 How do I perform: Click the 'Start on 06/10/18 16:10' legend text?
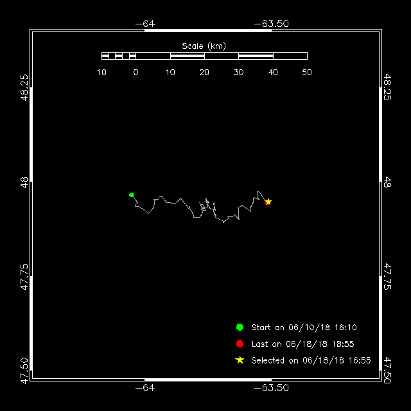[304, 328]
